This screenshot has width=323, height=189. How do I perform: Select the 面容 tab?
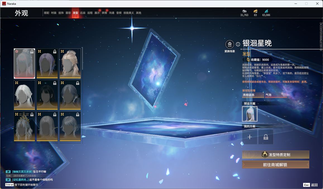[x=68, y=13]
